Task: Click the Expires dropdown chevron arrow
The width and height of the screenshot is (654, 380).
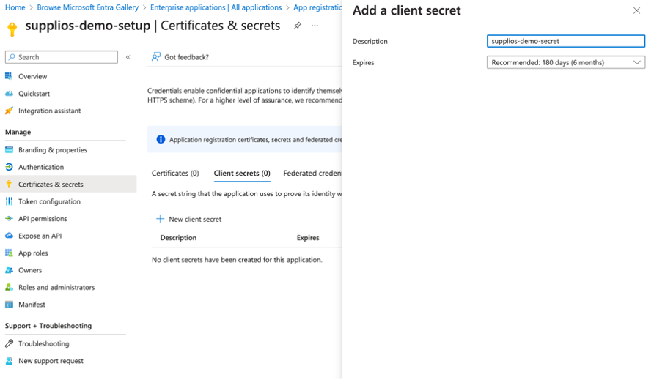Action: (x=637, y=62)
